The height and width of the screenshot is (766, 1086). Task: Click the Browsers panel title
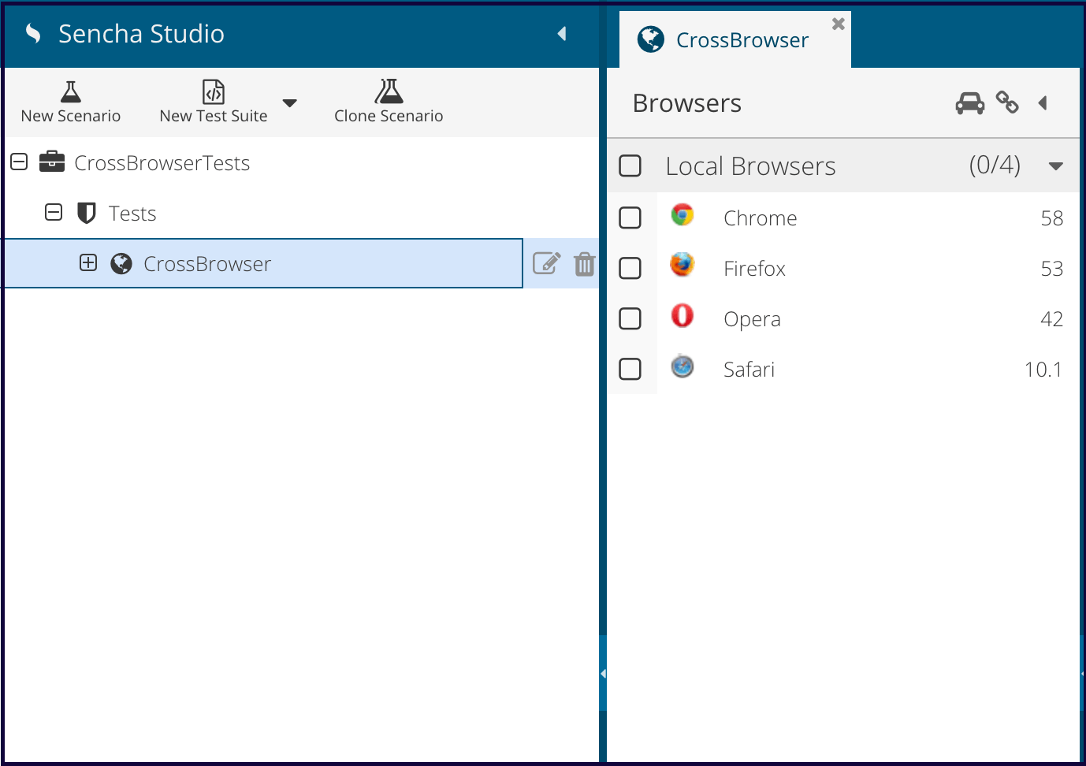[x=687, y=103]
